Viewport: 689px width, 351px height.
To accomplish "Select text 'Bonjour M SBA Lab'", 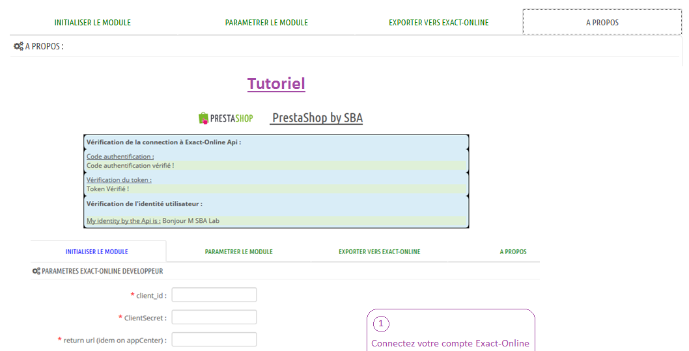I will [191, 221].
